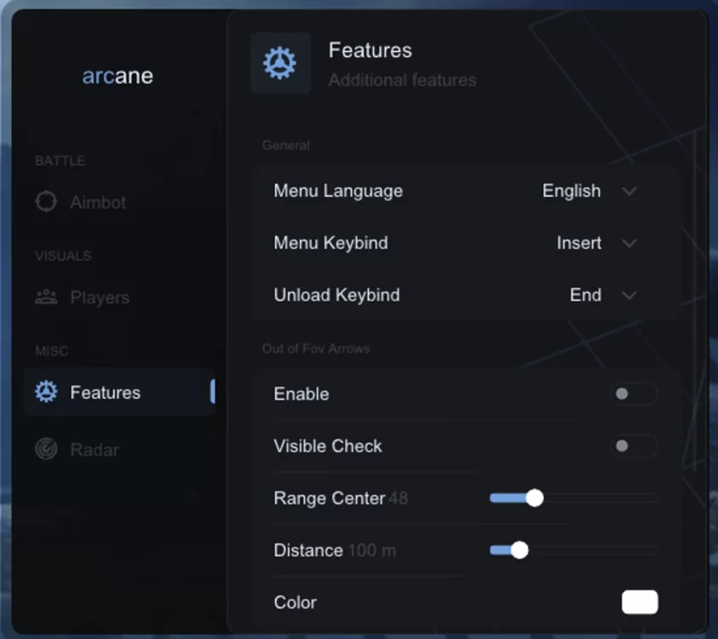This screenshot has width=718, height=639.
Task: Select the Features menu entry label
Action: click(106, 393)
